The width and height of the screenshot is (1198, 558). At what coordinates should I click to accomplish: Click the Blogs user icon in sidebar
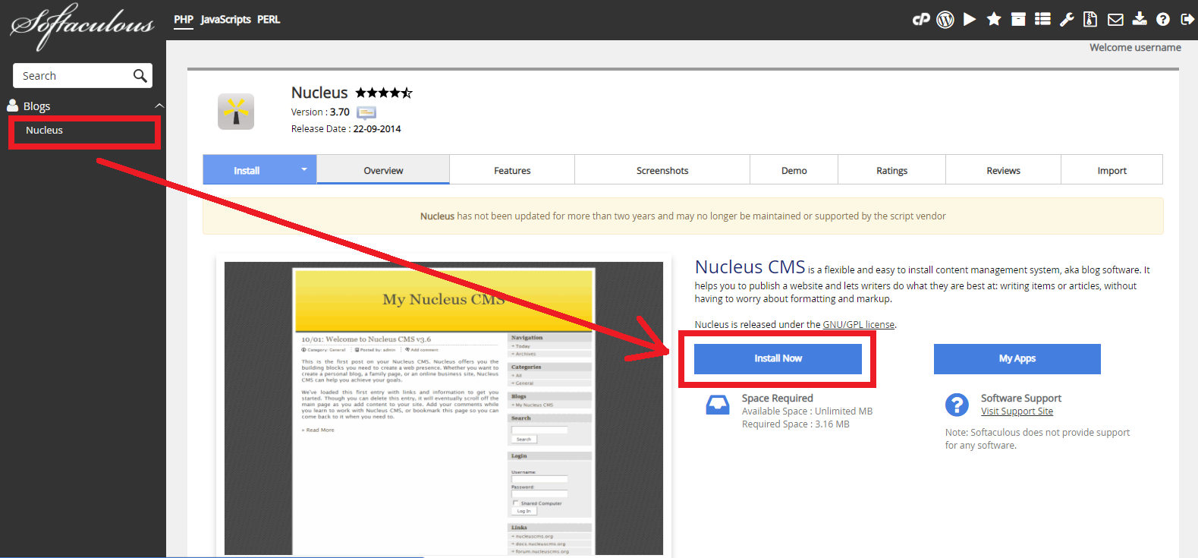coord(13,106)
